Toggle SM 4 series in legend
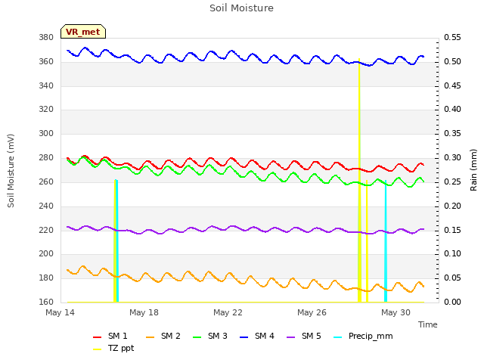The width and height of the screenshot is (484, 363). tap(257, 336)
